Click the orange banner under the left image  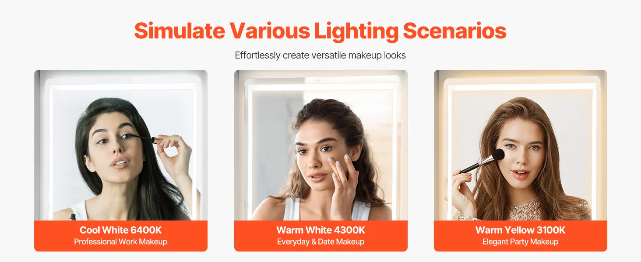121,236
